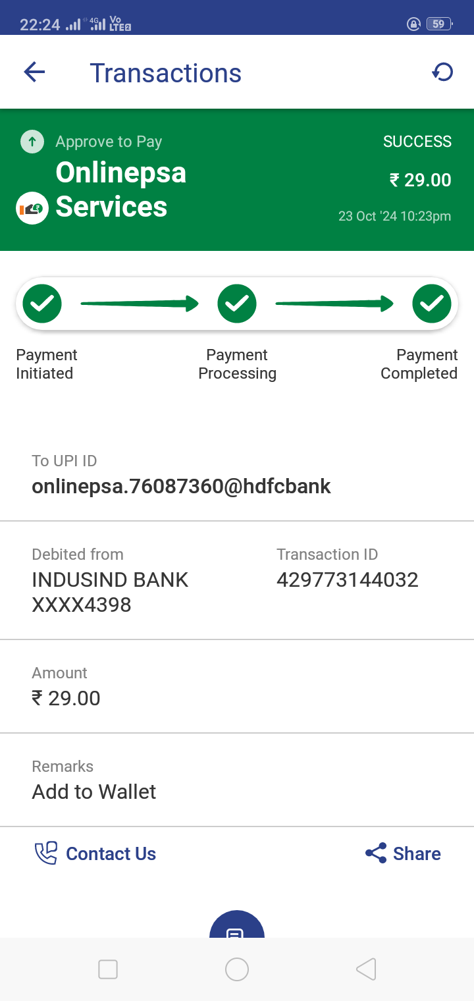This screenshot has width=474, height=1001.
Task: Tap the Contact Us phone icon
Action: pos(46,853)
